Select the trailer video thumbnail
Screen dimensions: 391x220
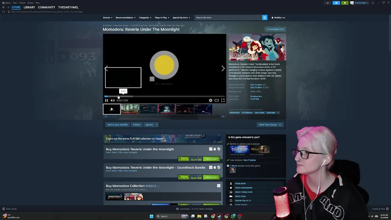click(x=111, y=109)
